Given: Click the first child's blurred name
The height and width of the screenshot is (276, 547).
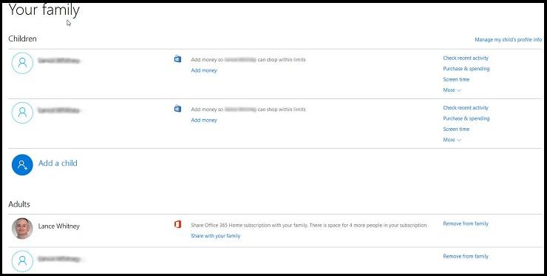Looking at the screenshot, I should [59, 61].
